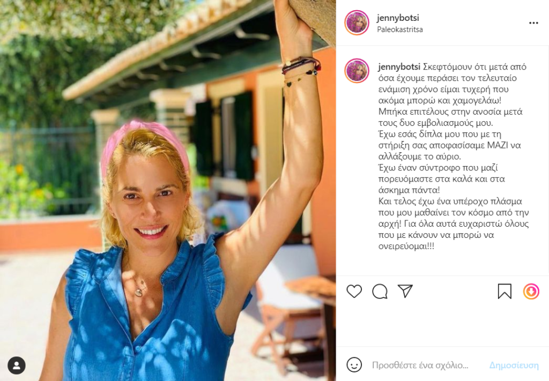Viewport: 549px width, 381px height.
Task: Share the post via paper plane icon
Action: 405,291
